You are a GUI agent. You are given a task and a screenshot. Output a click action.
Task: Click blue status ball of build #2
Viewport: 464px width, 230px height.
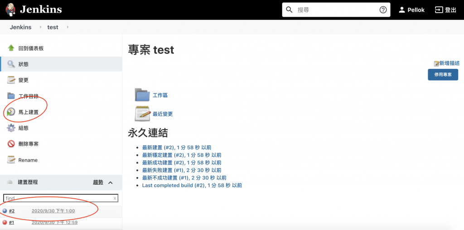point(5,211)
